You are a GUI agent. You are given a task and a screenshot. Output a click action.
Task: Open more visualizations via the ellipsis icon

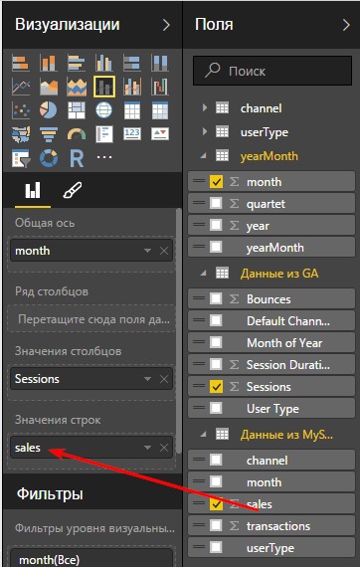click(104, 157)
